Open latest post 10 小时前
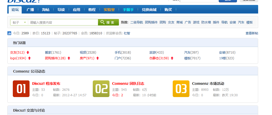This screenshot has height=115, width=272. coord(149,95)
